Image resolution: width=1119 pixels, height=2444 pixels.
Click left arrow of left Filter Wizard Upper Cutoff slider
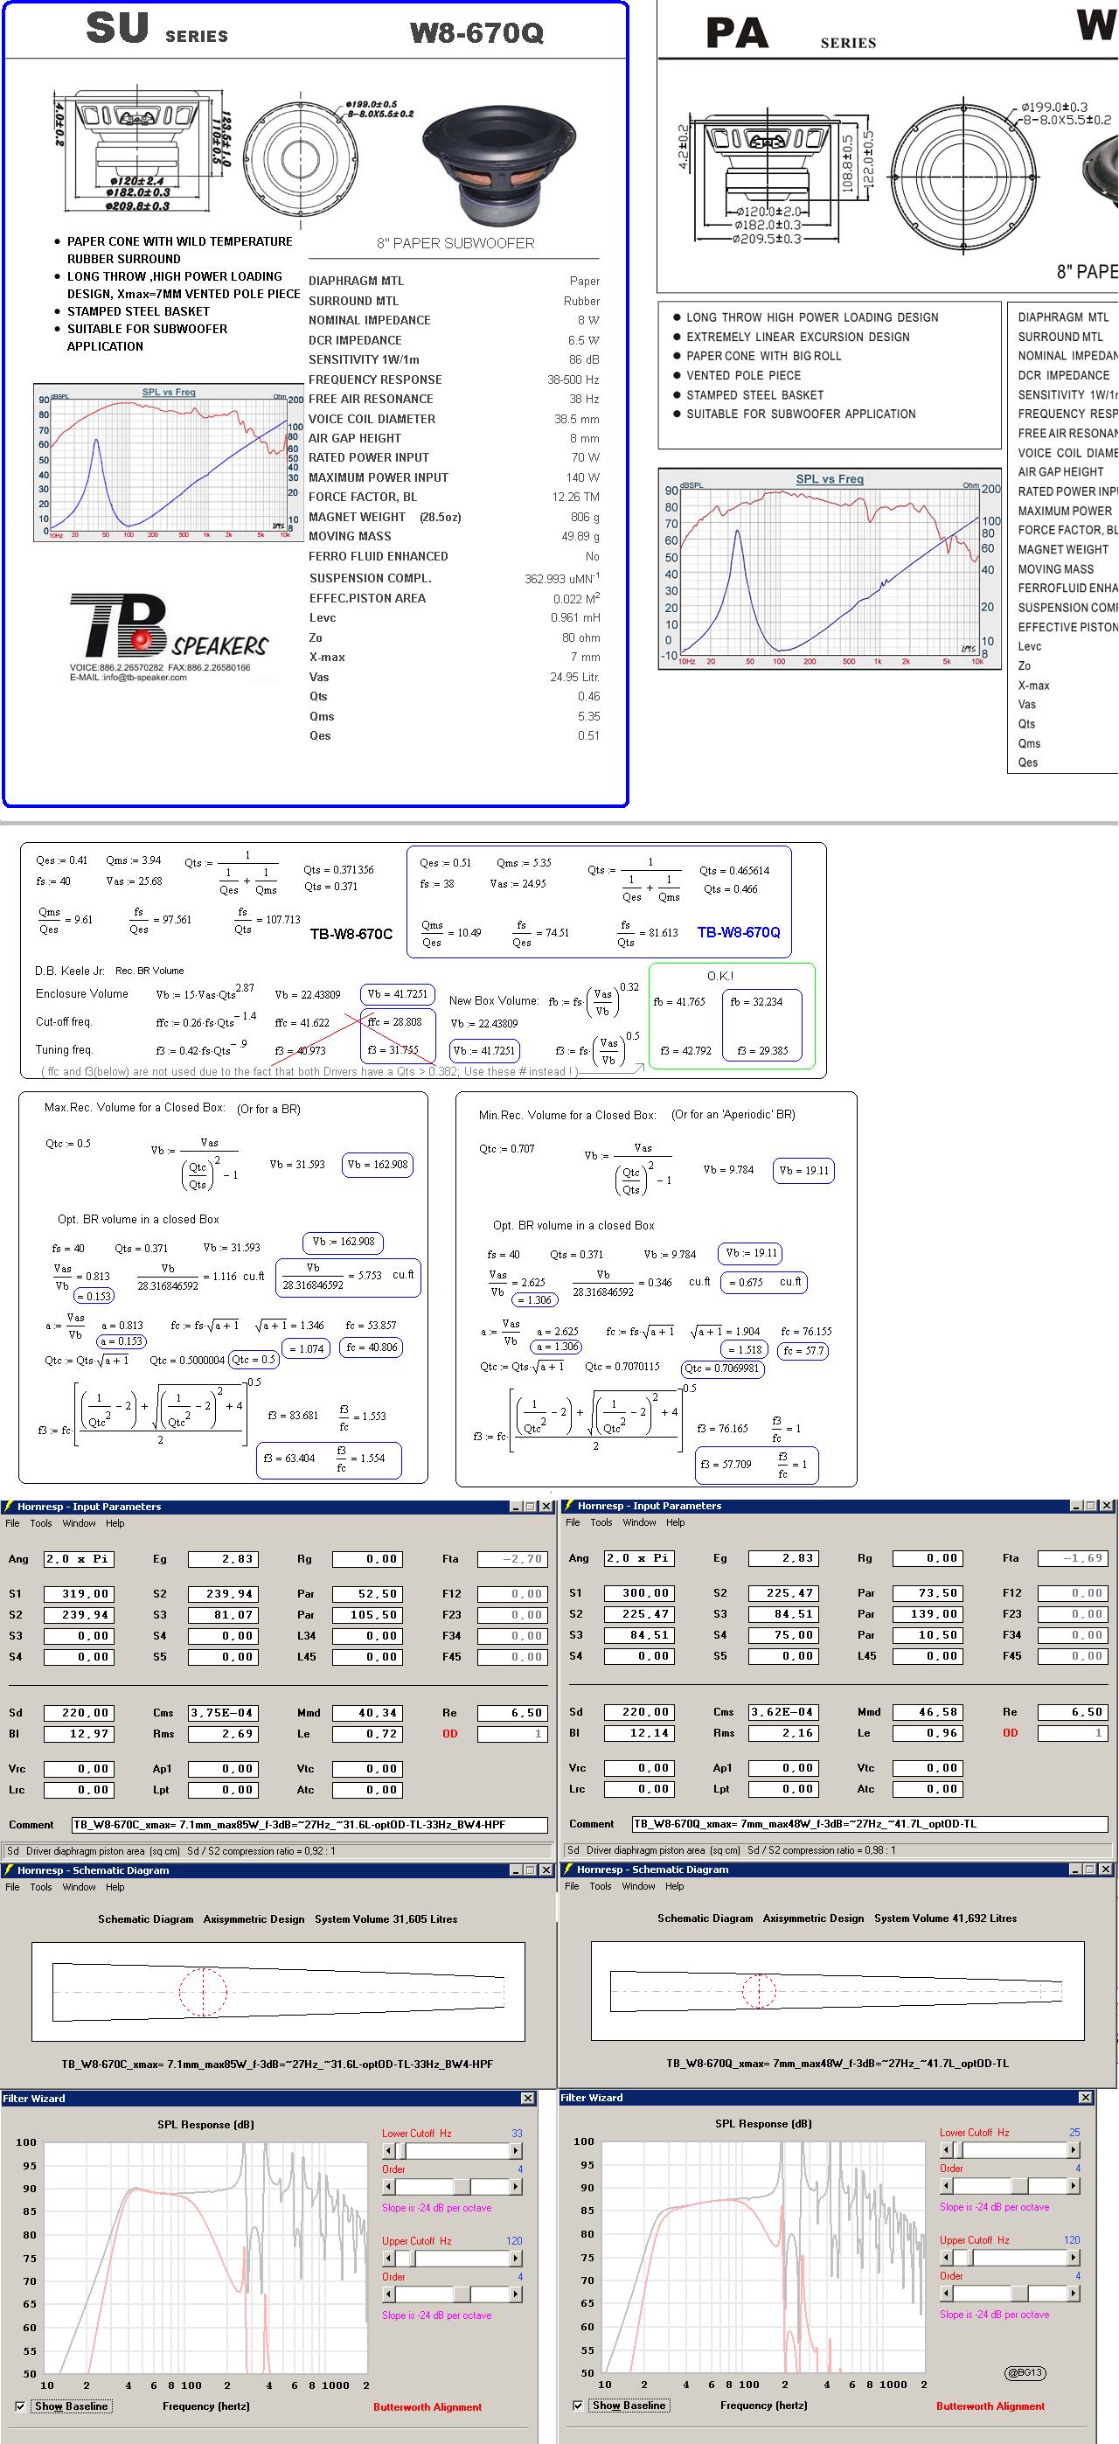click(x=388, y=2258)
